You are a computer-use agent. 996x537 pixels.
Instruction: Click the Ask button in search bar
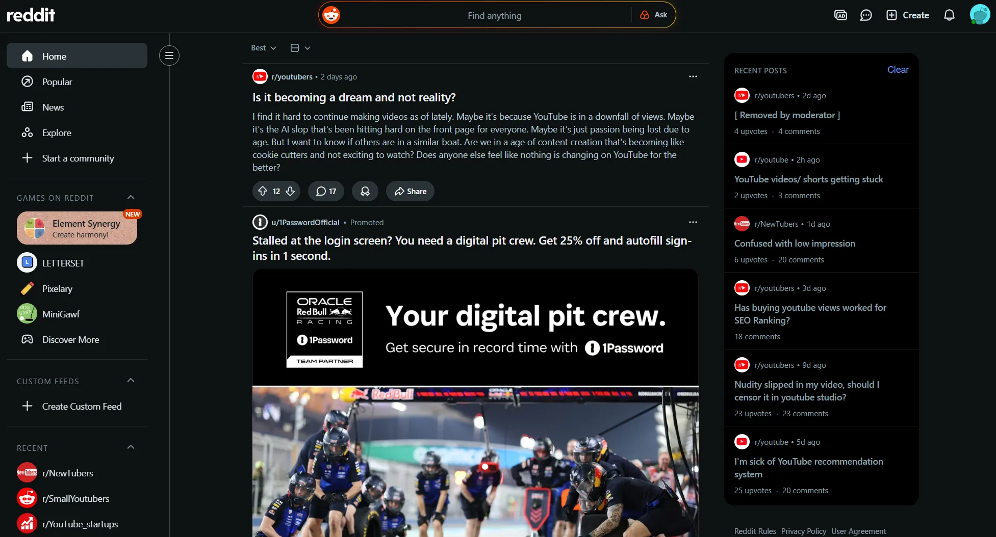click(x=654, y=15)
